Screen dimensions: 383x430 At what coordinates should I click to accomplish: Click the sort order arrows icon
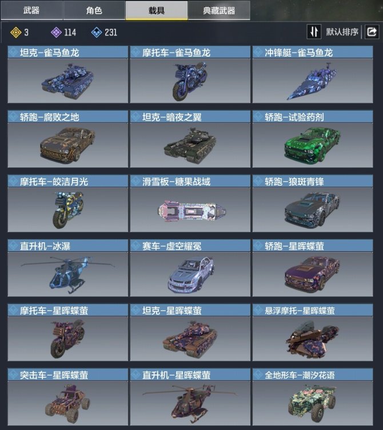pyautogui.click(x=314, y=31)
